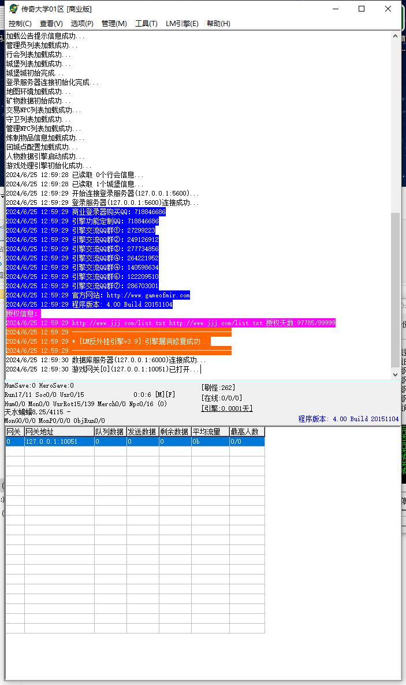Click the log scrollbar up arrow

[395, 36]
